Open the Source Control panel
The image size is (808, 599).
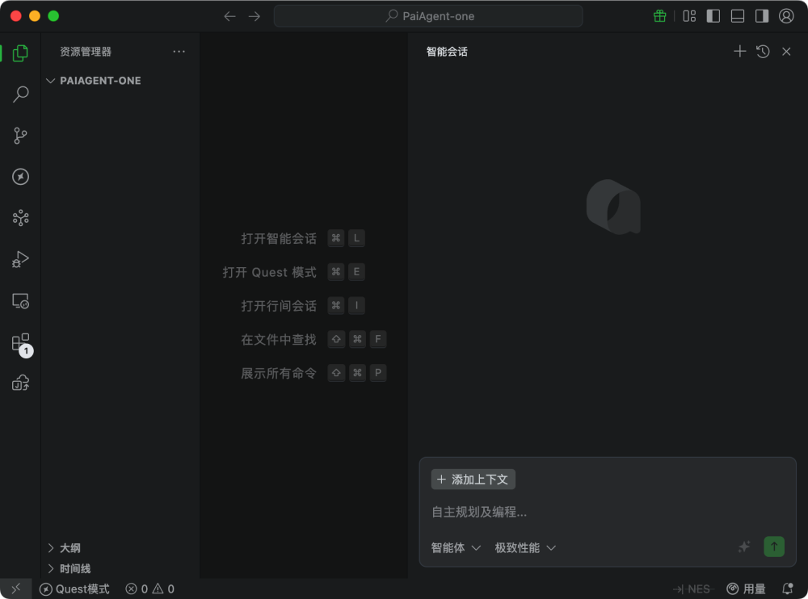coord(20,136)
